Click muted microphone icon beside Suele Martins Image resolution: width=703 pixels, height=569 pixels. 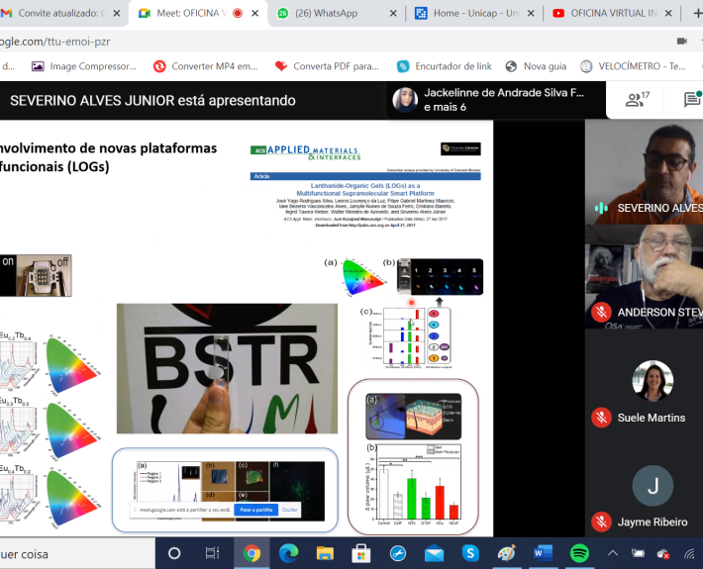[601, 418]
